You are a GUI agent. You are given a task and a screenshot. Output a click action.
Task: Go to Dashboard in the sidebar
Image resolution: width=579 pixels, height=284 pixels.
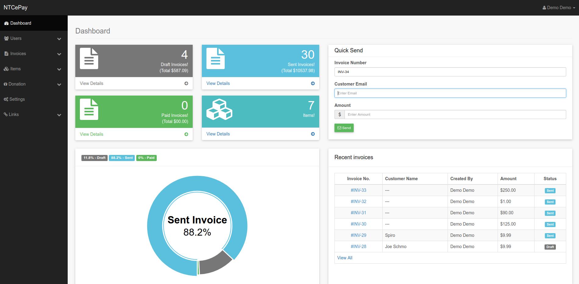click(20, 23)
